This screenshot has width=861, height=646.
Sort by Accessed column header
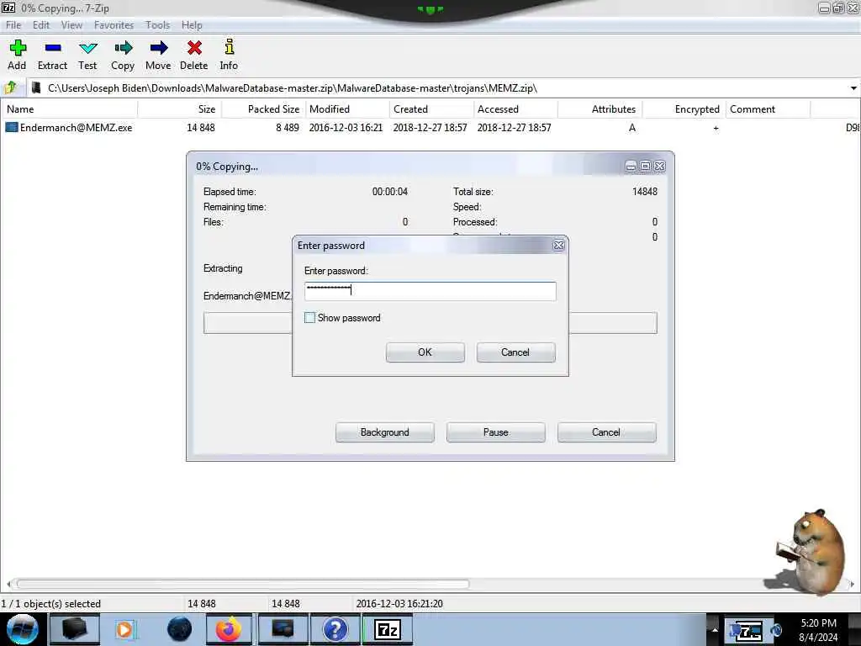point(515,109)
